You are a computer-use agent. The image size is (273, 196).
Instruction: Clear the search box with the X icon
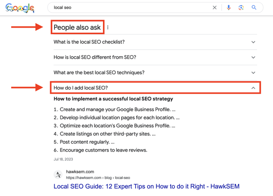coord(214,7)
